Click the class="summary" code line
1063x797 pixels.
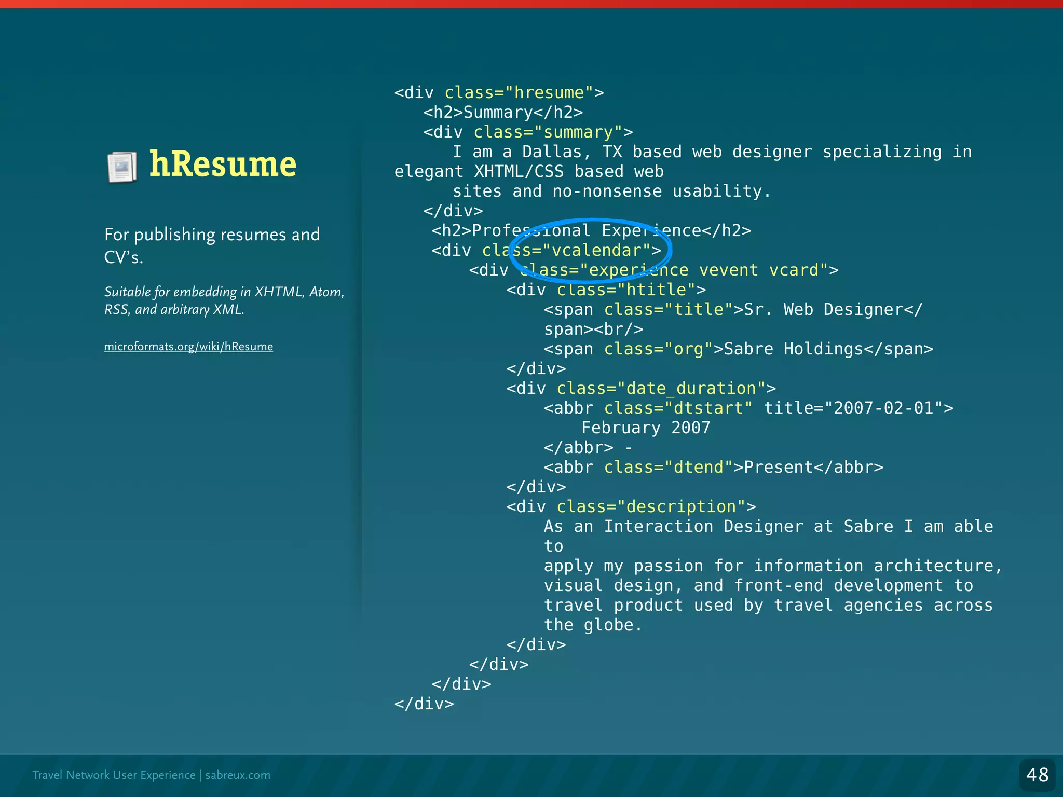528,132
